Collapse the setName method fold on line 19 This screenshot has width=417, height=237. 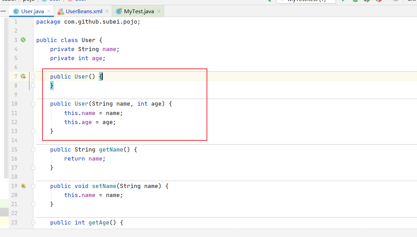point(33,186)
